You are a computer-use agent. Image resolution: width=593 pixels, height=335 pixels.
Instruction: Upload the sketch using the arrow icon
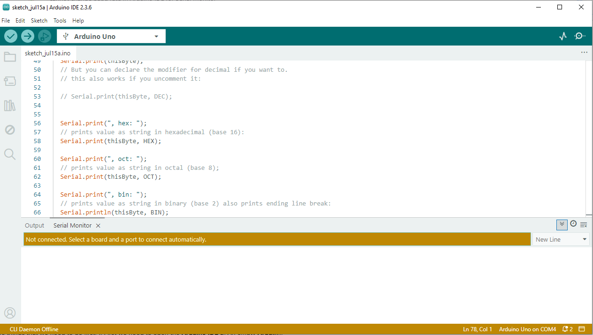click(27, 36)
